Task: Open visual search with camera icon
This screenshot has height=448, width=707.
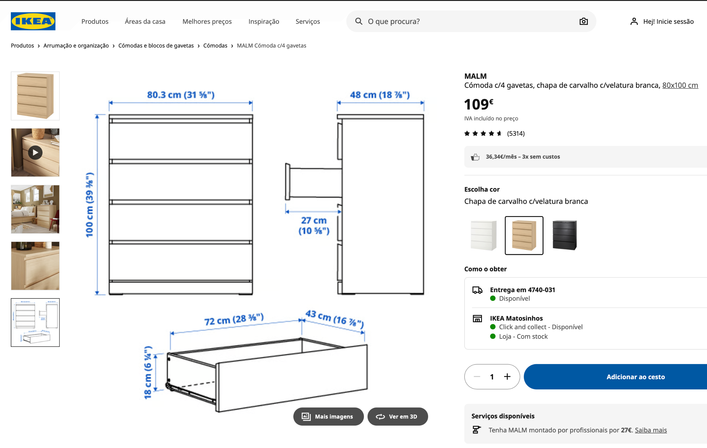Action: pos(583,21)
